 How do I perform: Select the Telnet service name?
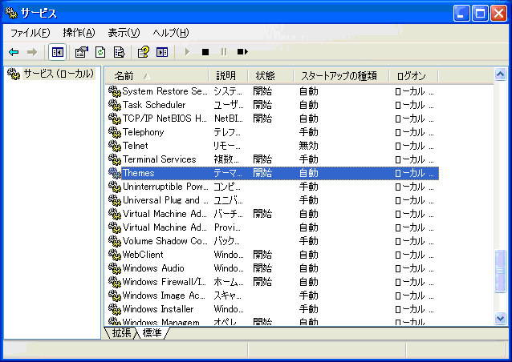(135, 146)
